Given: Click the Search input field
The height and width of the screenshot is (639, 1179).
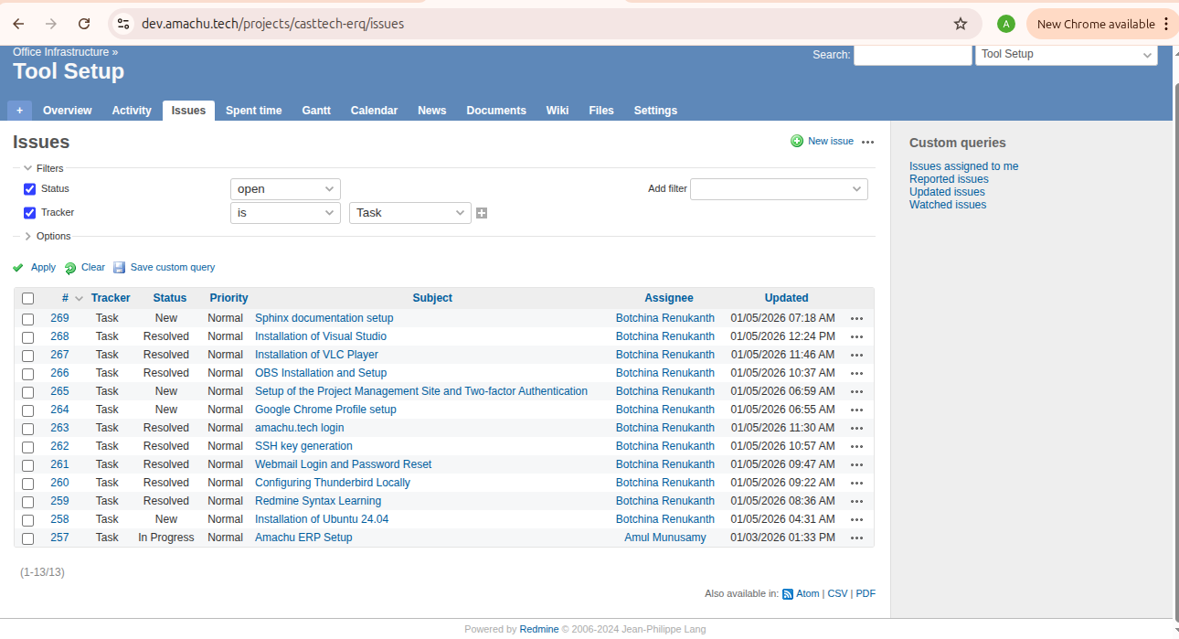Looking at the screenshot, I should pos(912,55).
